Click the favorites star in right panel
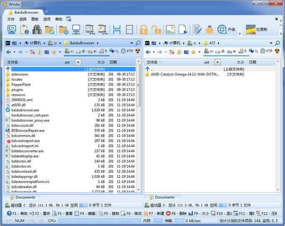Screen dimensions: 285x226 pos(193,52)
